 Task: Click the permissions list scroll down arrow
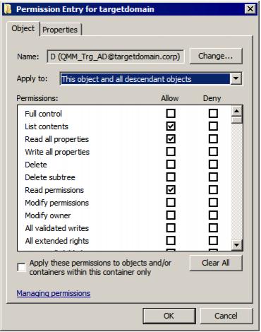coord(236,245)
